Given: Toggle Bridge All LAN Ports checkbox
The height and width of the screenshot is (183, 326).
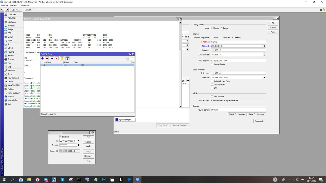Looking at the screenshot, I should point(212,81).
